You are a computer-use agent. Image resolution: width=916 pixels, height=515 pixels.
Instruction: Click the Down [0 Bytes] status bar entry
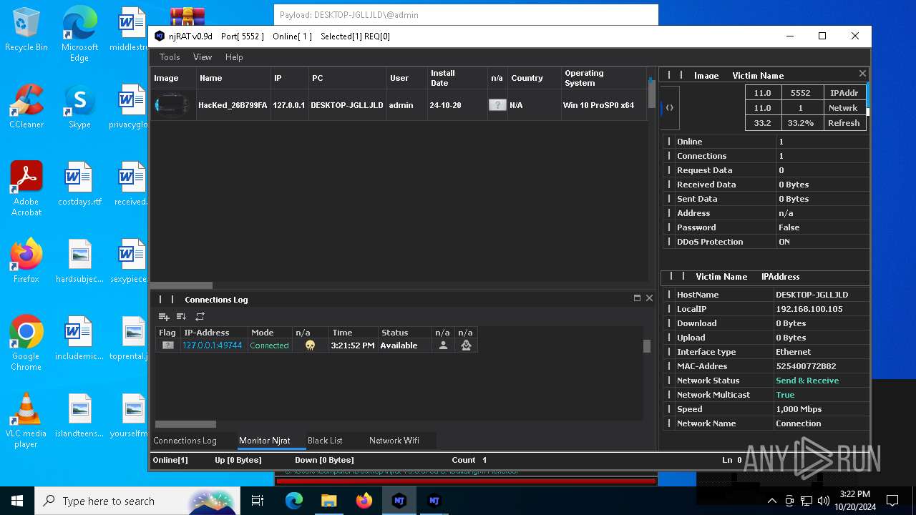324,460
